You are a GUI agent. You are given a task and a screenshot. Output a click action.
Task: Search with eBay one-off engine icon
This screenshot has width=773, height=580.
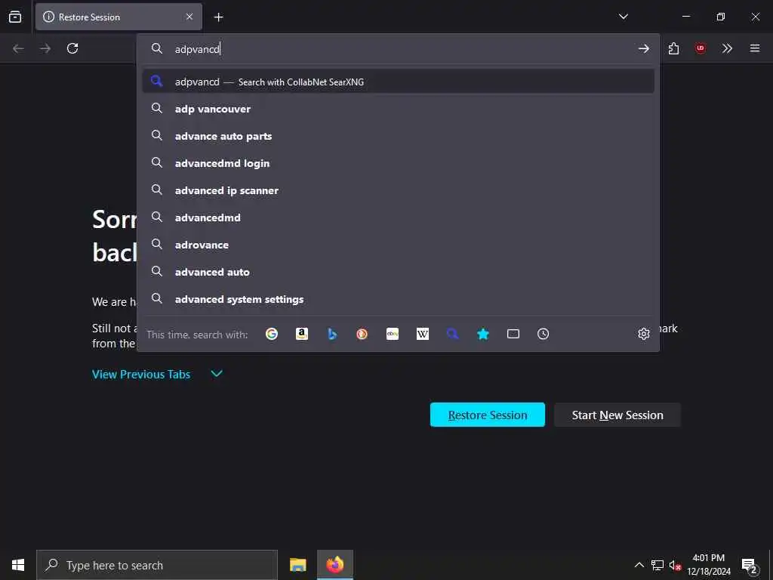pos(393,334)
